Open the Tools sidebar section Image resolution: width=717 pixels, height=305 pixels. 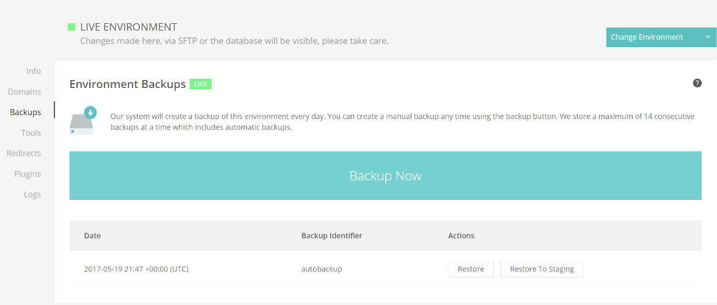pyautogui.click(x=31, y=133)
